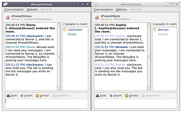Select user devuan in #funwithbots user list

click(163, 30)
